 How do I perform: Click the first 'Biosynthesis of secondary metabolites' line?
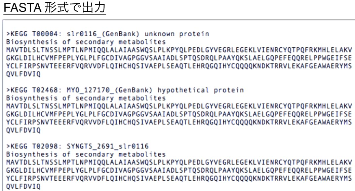[86, 42]
